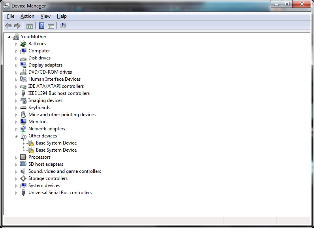Screen dimensions: 314x228
Task: Open the File menu
Action: pos(11,16)
